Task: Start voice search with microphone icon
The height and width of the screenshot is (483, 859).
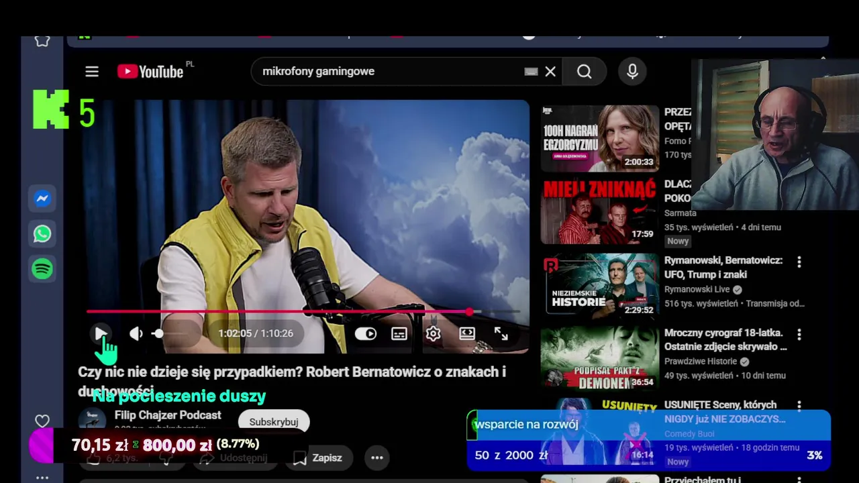Action: tap(632, 71)
